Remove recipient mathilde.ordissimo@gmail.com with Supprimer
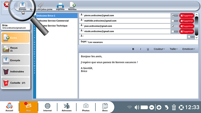 click(187, 21)
